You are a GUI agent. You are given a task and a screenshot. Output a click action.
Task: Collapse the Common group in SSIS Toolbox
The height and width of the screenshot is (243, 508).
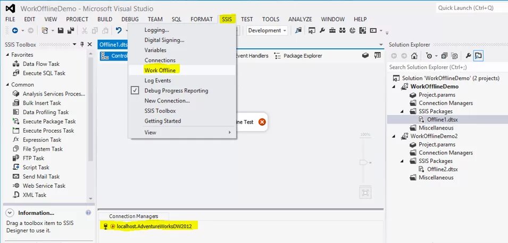pos(8,84)
